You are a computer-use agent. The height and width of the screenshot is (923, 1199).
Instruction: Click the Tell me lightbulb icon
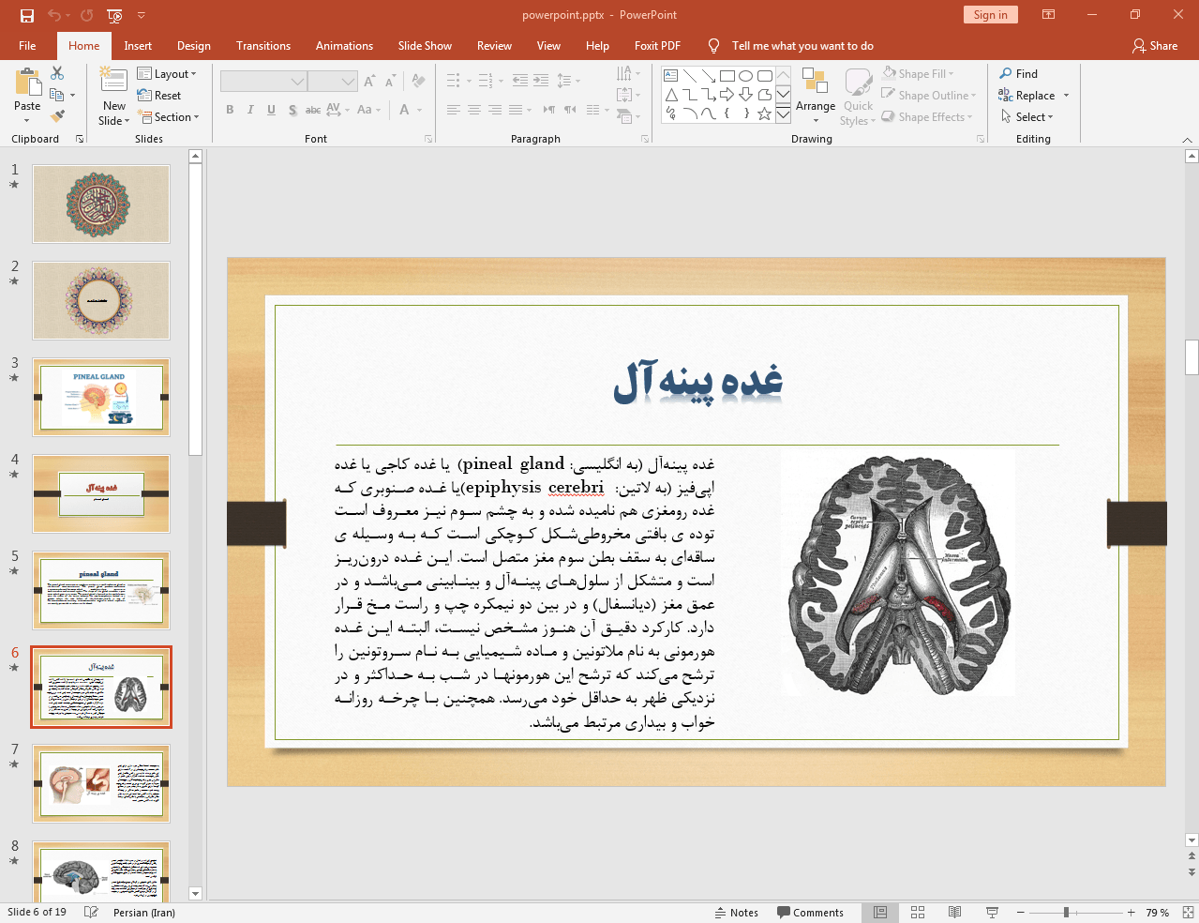[714, 46]
